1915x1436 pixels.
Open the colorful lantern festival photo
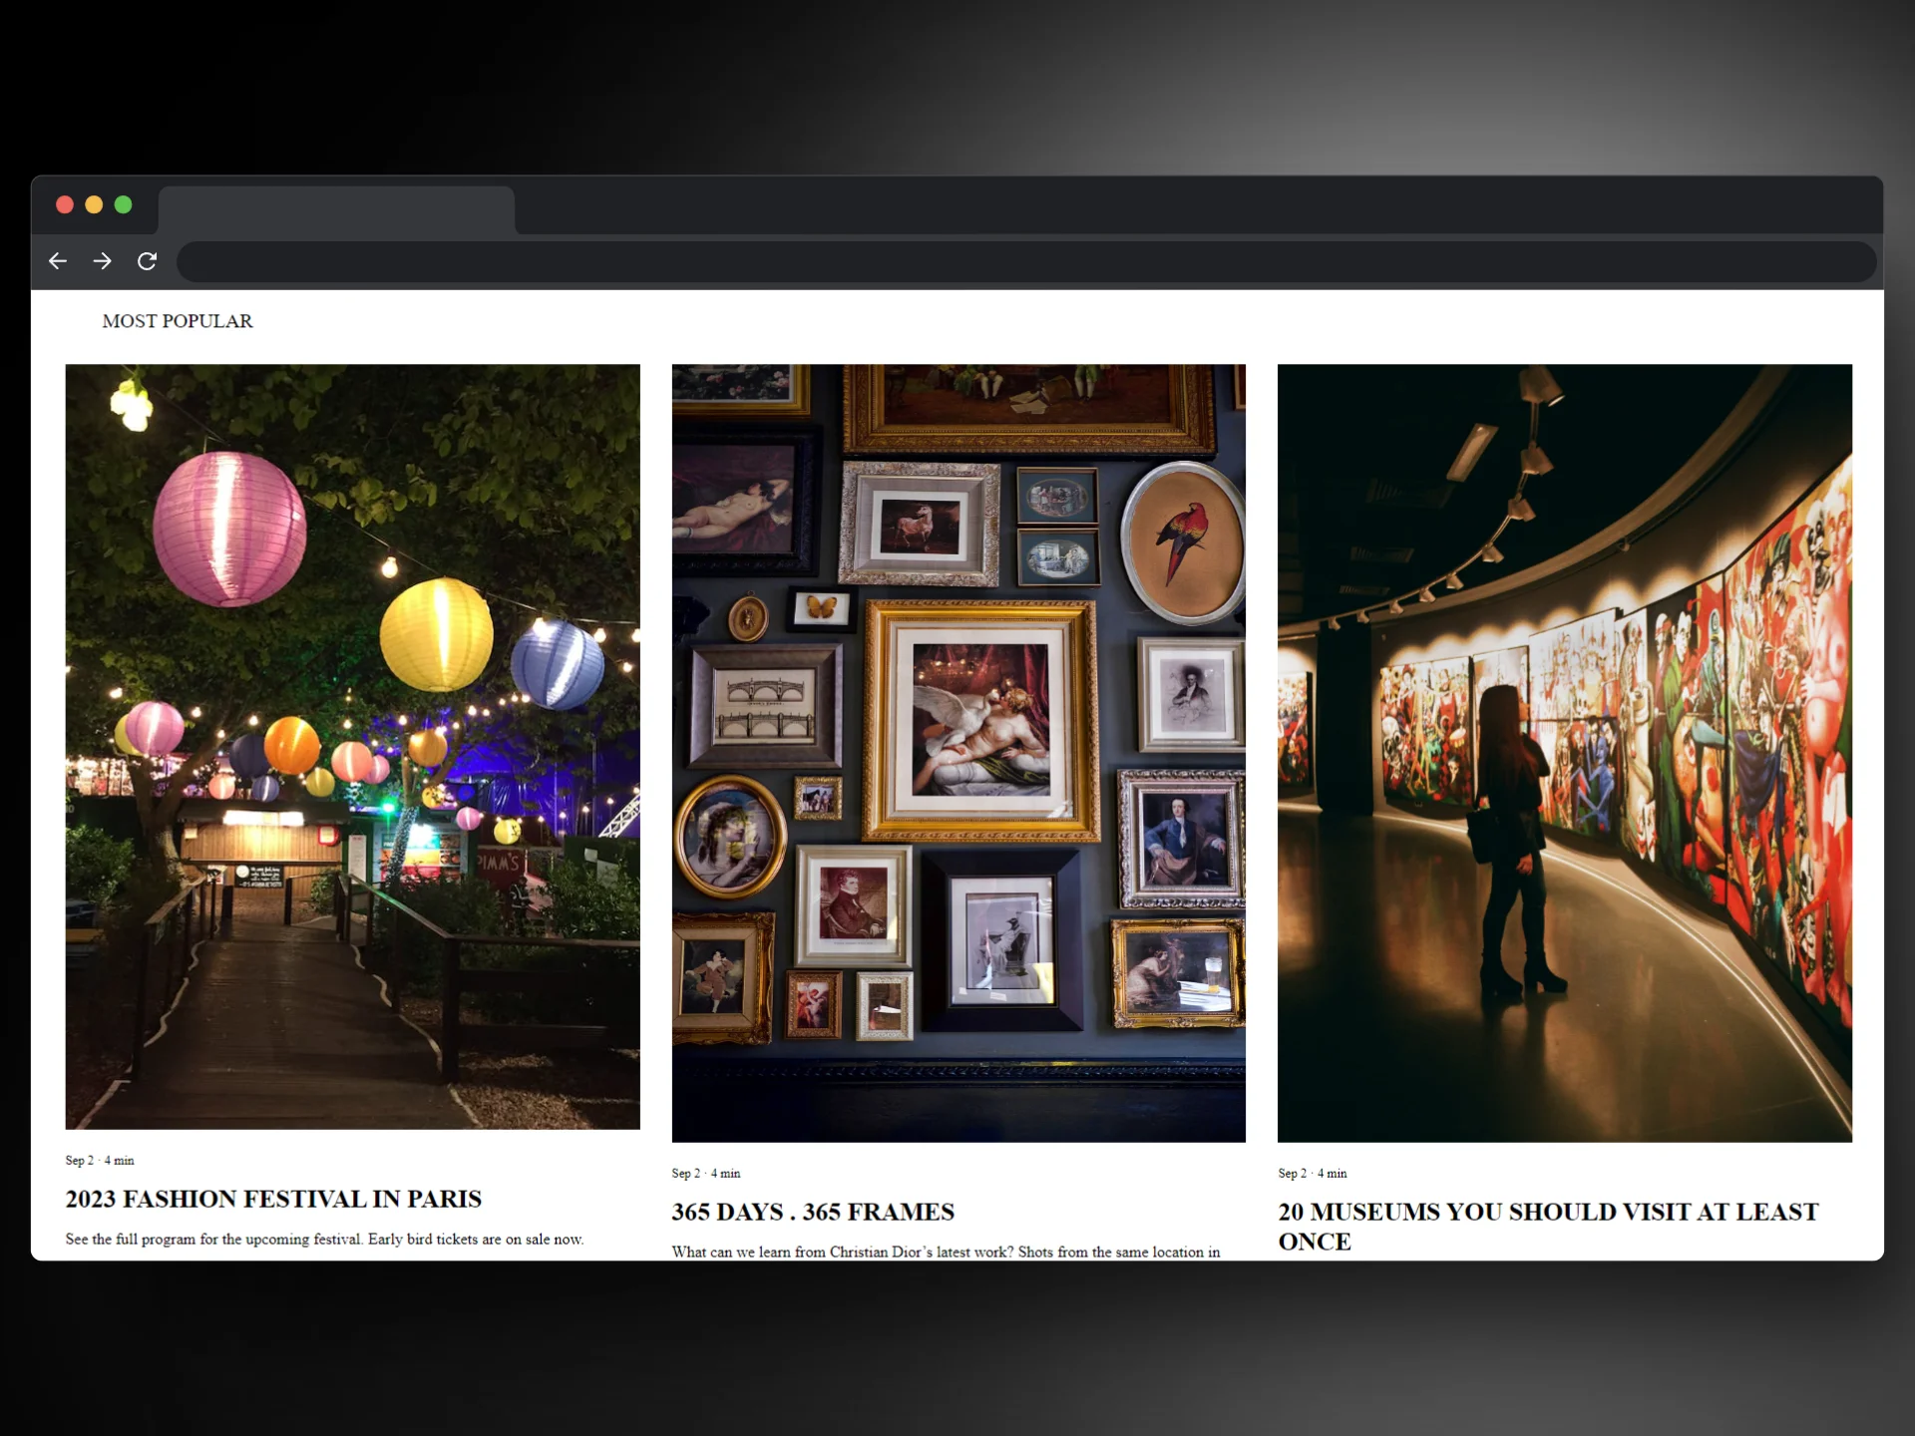click(352, 746)
